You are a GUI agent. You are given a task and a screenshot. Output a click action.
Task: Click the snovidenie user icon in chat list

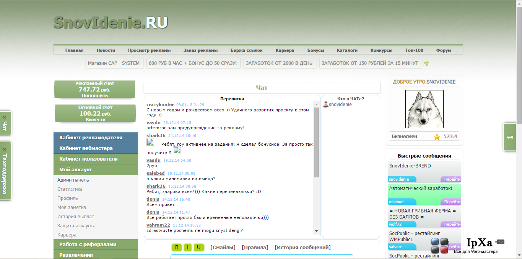326,105
